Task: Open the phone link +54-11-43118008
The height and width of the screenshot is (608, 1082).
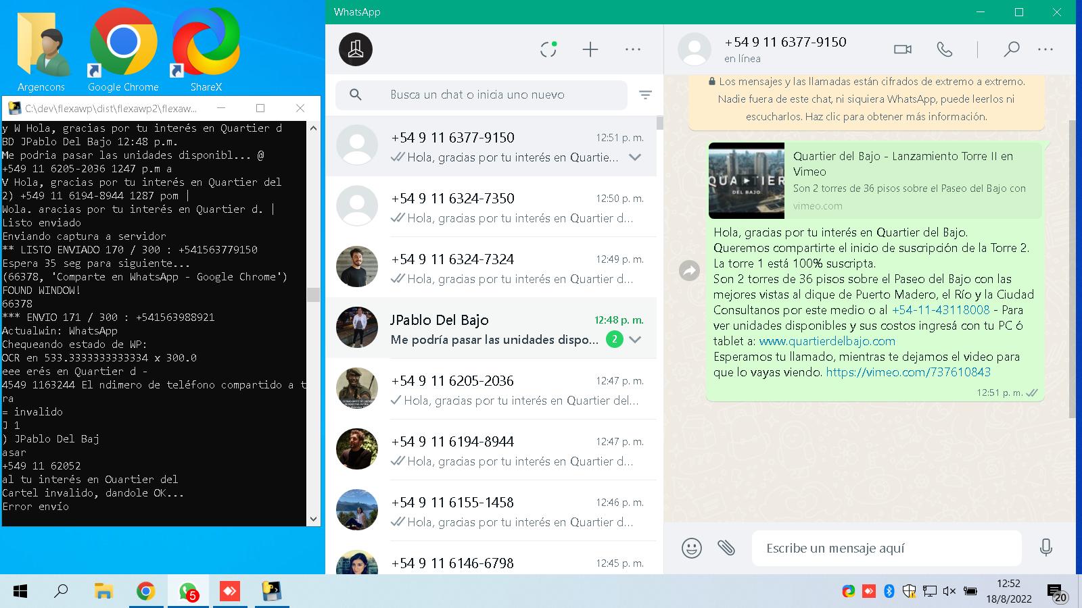Action: click(x=941, y=310)
